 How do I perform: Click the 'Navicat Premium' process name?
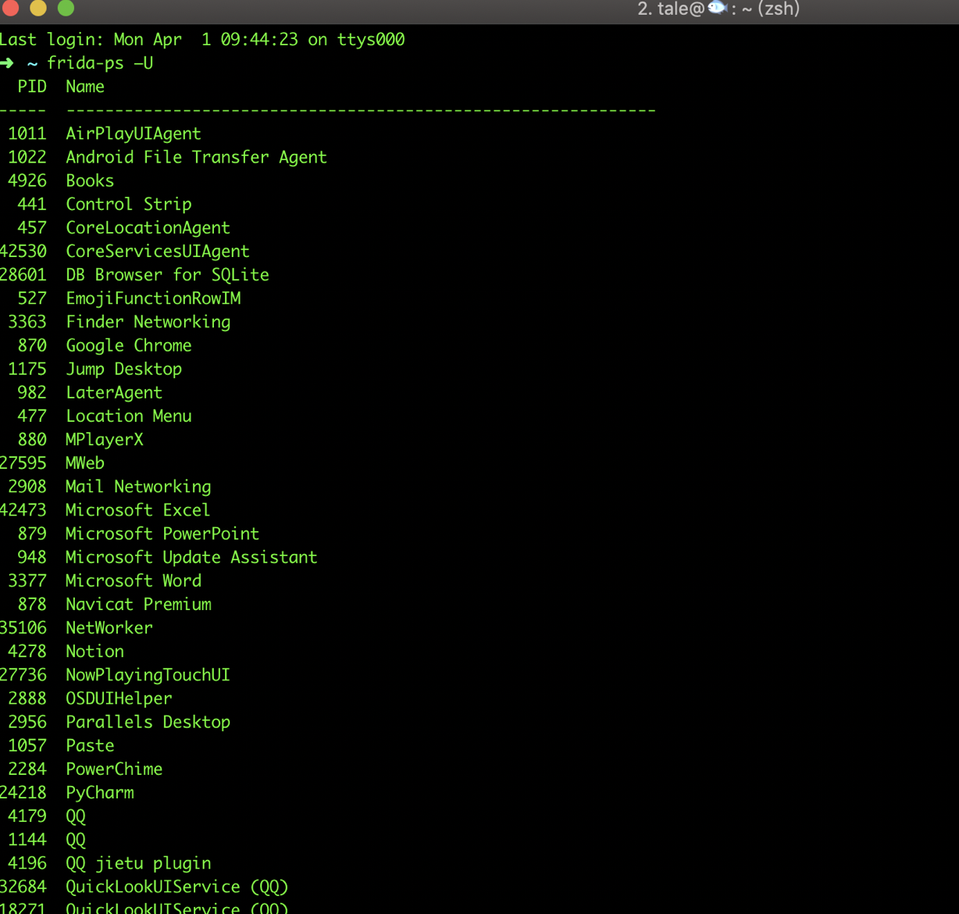click(139, 604)
